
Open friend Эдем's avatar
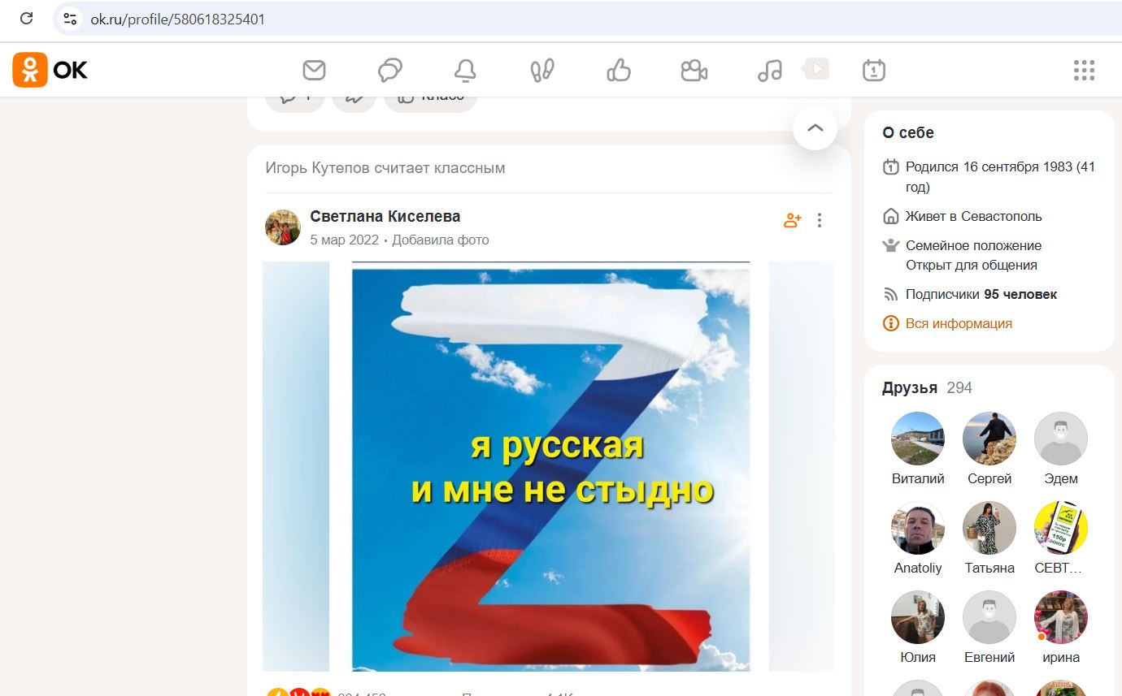[x=1061, y=439]
